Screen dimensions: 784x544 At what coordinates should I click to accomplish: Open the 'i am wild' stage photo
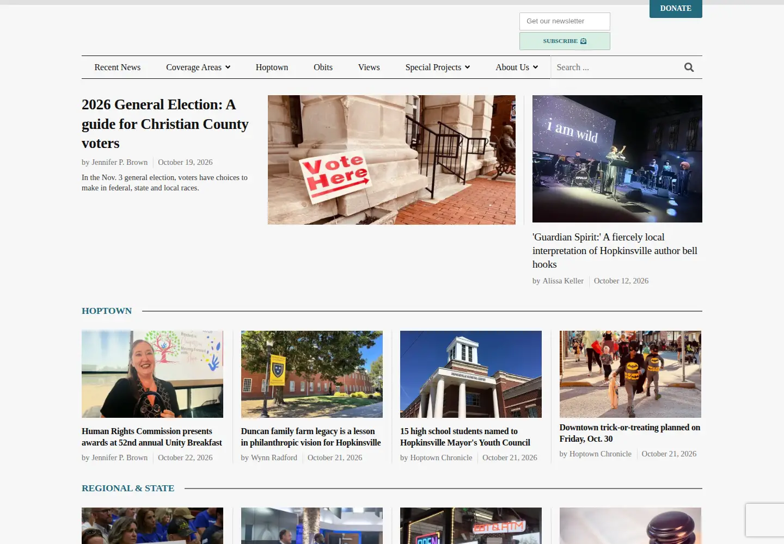(617, 159)
